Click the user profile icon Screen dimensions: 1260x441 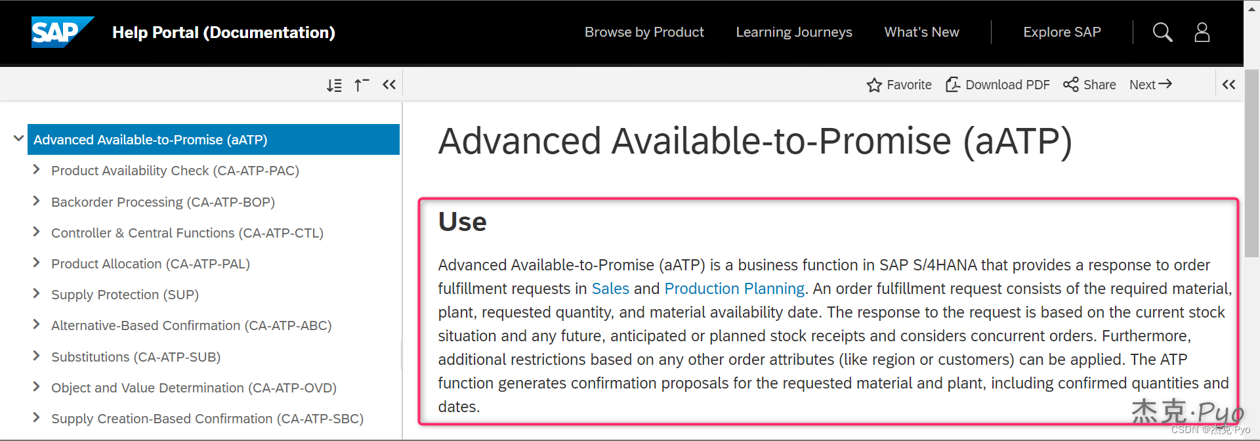point(1202,31)
